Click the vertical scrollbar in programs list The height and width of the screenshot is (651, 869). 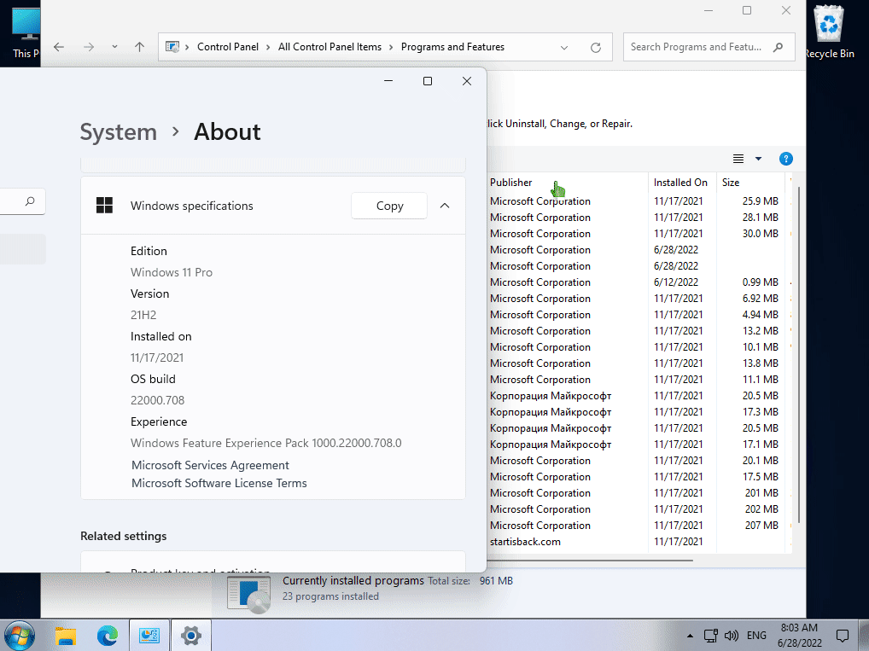(799, 355)
